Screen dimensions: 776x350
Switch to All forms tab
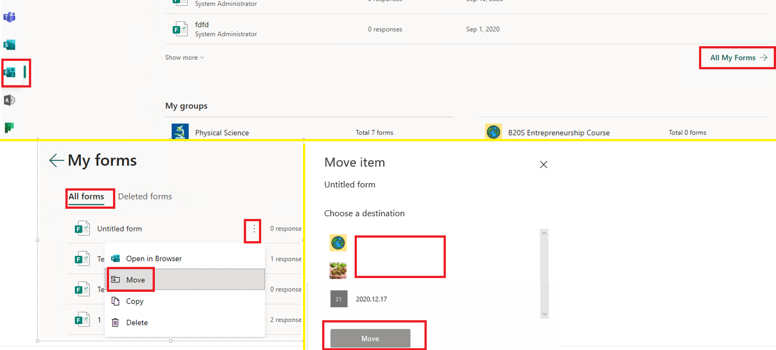coord(86,197)
